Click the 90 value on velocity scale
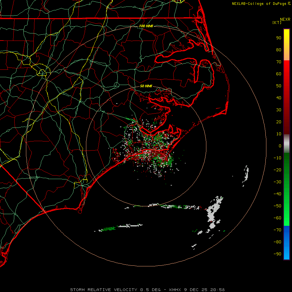This screenshot has width=292, height=292. pyautogui.click(x=279, y=38)
